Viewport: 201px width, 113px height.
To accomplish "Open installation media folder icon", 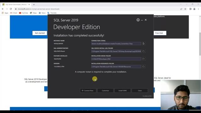I will [x=144, y=59].
